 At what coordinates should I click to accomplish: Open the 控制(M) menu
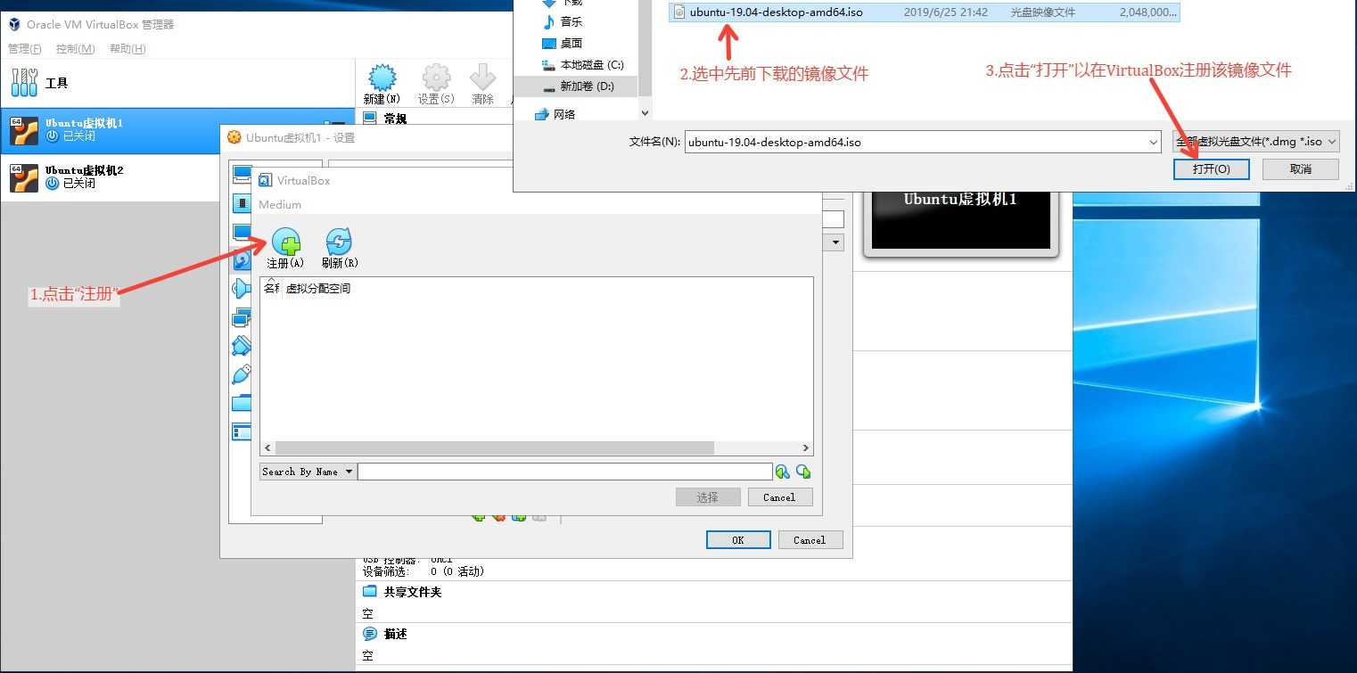pyautogui.click(x=75, y=48)
